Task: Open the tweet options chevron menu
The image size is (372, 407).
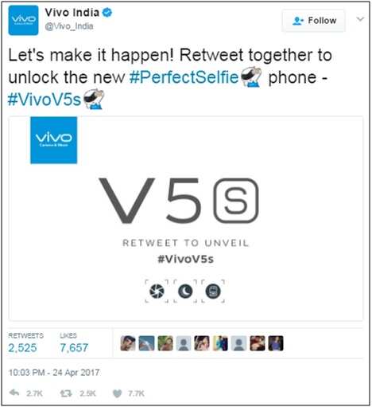Action: pyautogui.click(x=360, y=19)
